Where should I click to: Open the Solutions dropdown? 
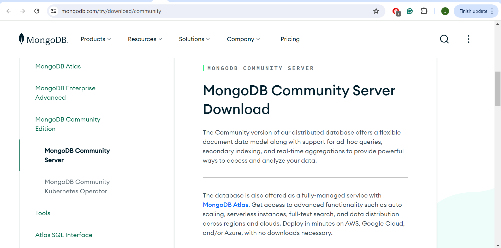point(194,39)
